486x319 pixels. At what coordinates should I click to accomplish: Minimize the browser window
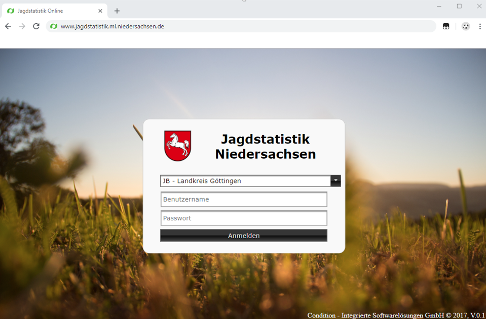(x=439, y=6)
